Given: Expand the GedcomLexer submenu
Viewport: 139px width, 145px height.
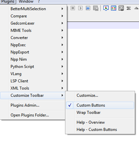Looking at the screenshot, I should tap(33, 23).
